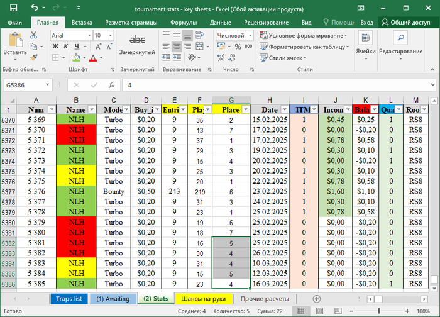This screenshot has width=440, height=317.
Task: Switch to Normal view in status bar
Action: [301, 311]
